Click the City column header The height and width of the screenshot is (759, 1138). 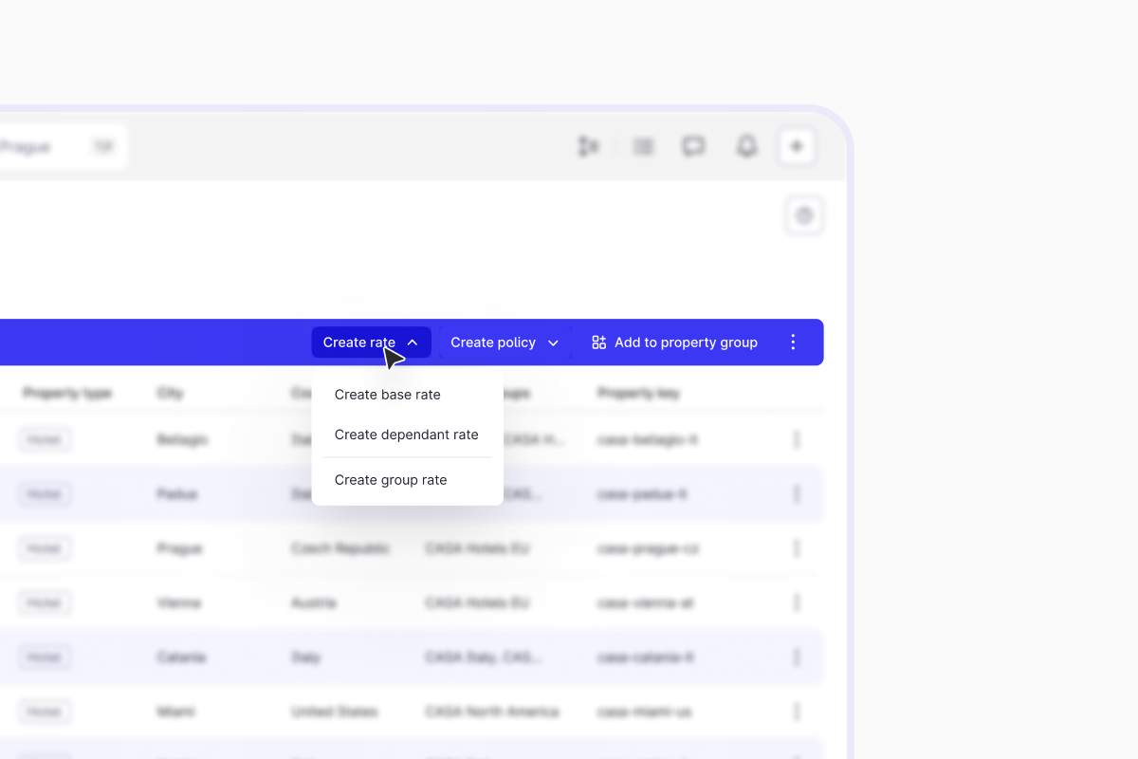click(x=170, y=393)
